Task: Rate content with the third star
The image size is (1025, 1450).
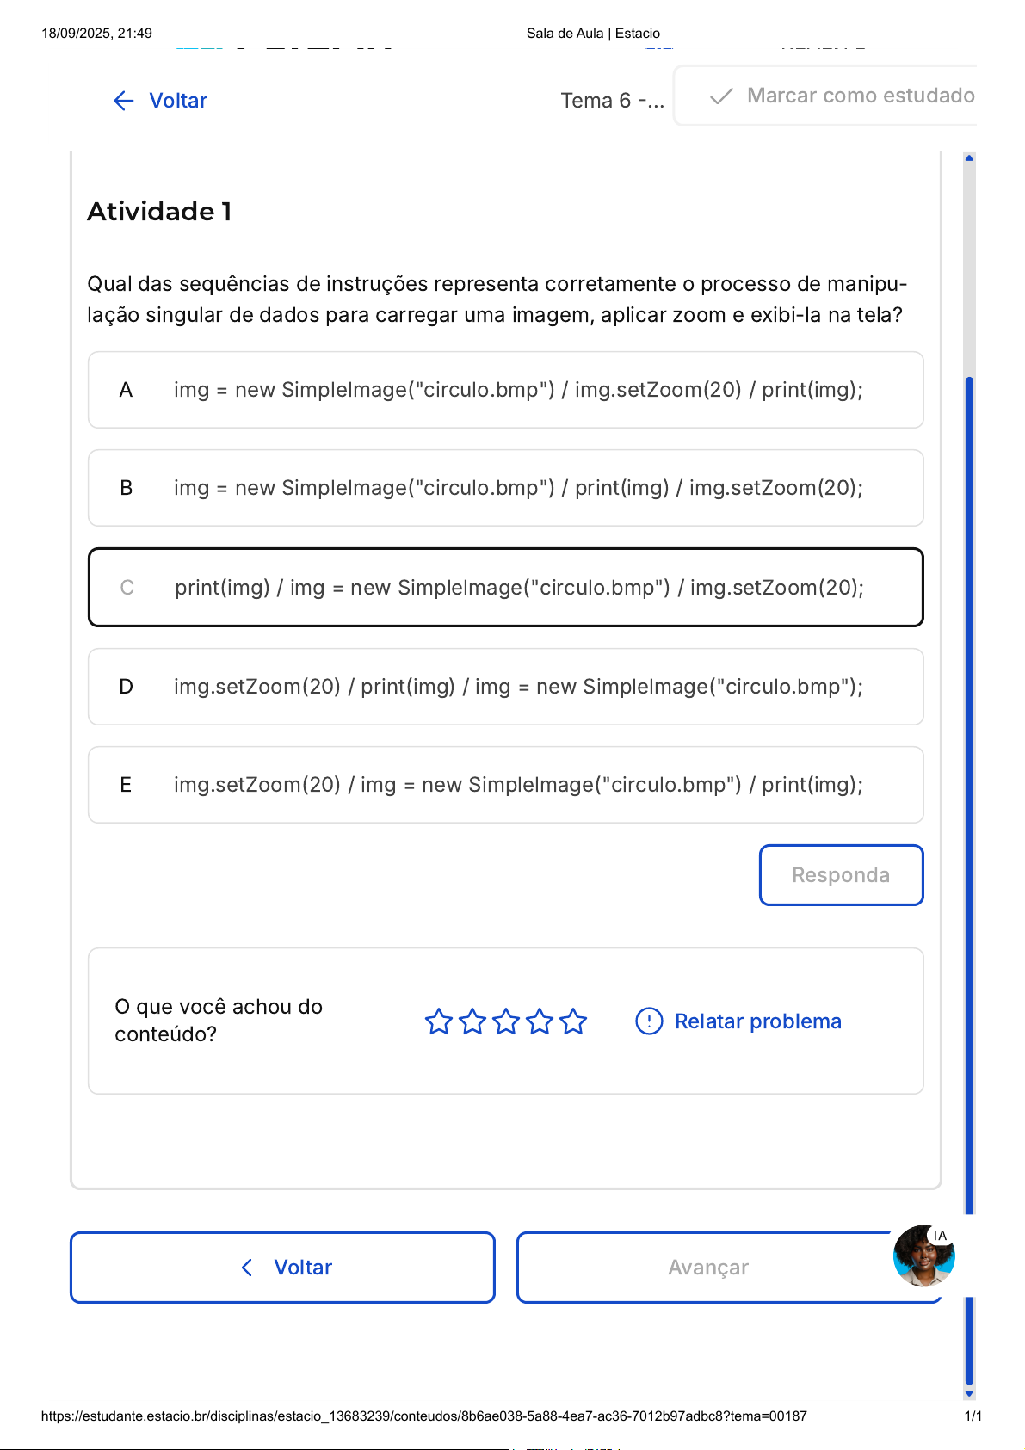Action: tap(506, 1021)
